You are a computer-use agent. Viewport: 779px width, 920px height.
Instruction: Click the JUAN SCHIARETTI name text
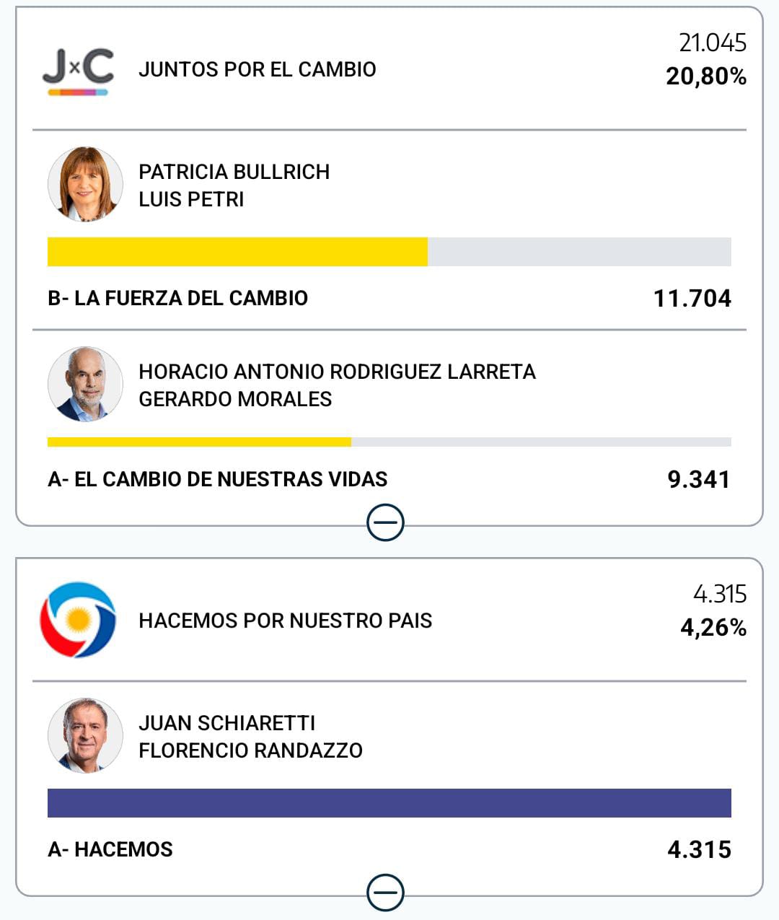pyautogui.click(x=226, y=723)
